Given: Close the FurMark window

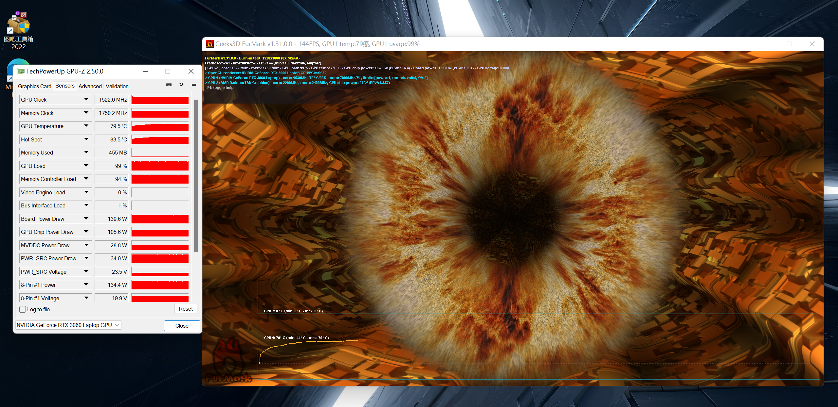Looking at the screenshot, I should 812,44.
